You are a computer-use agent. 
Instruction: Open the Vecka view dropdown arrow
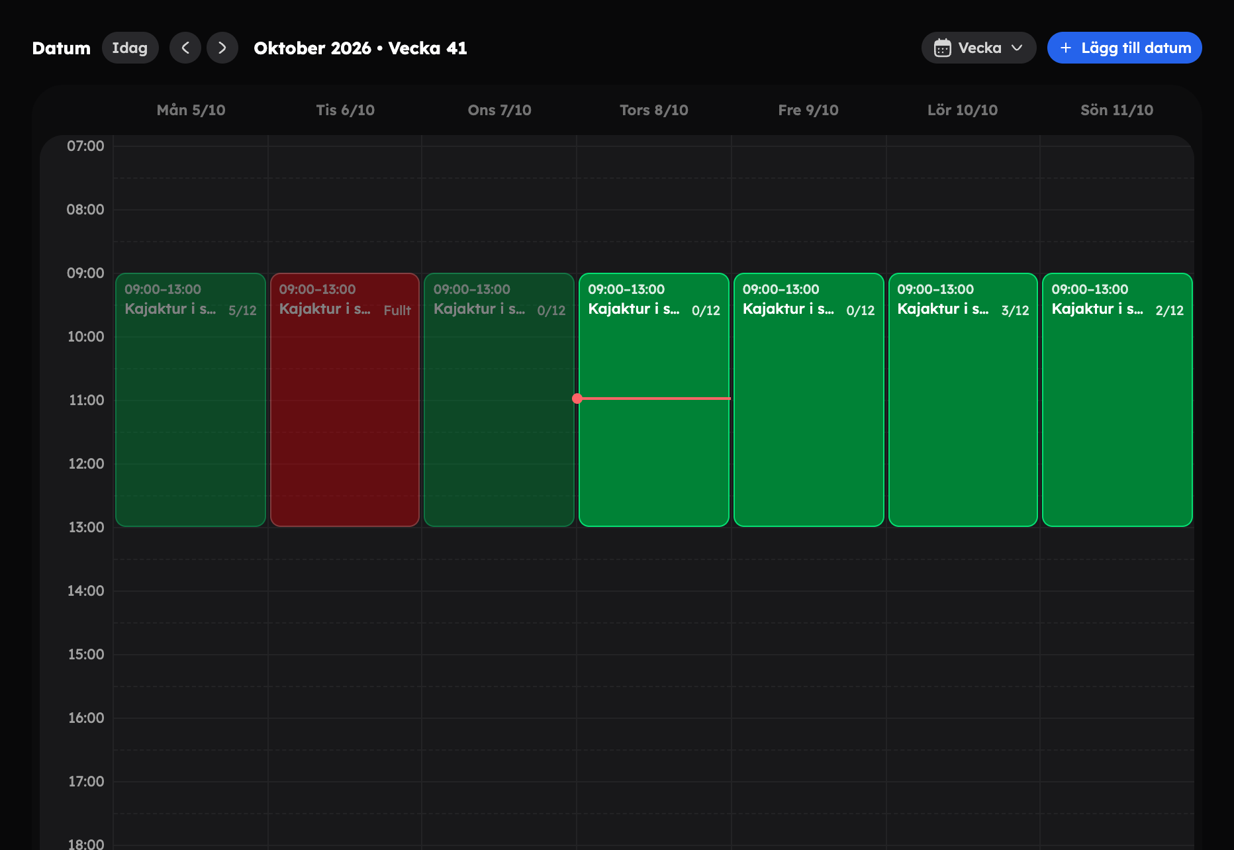1017,48
